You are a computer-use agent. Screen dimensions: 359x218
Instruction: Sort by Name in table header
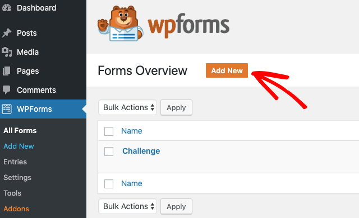(x=132, y=131)
